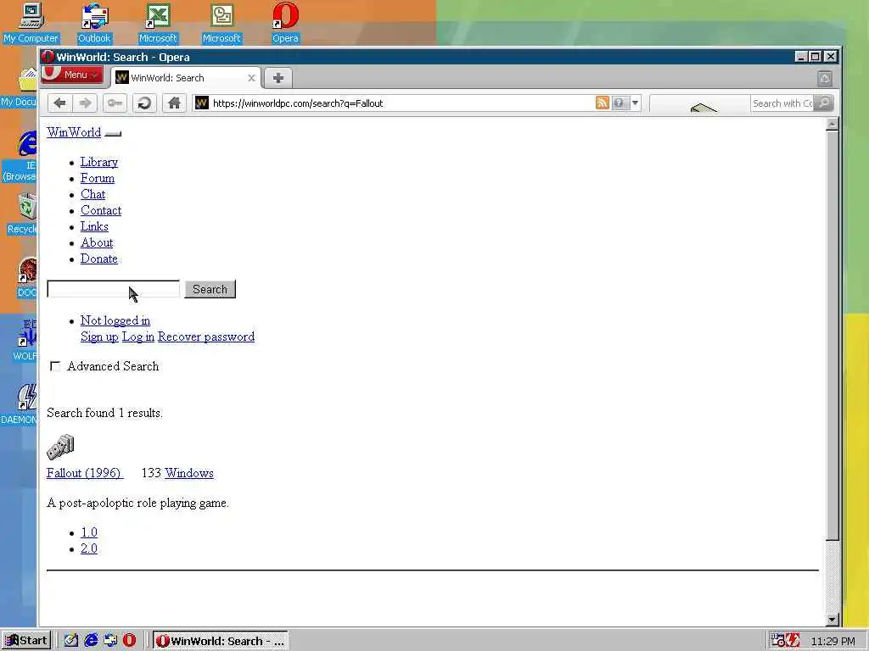The width and height of the screenshot is (869, 651).
Task: Click the Fallout dice thumbnail image
Action: coord(60,448)
